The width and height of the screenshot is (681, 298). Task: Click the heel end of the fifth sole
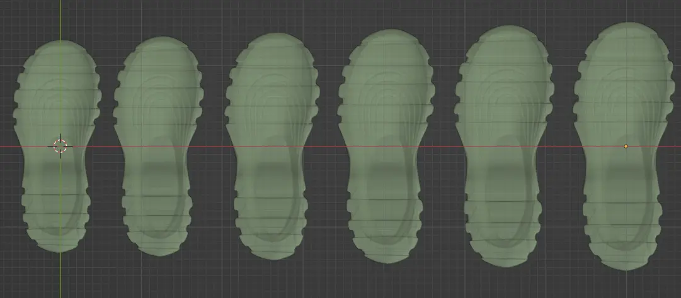pyautogui.click(x=505, y=261)
